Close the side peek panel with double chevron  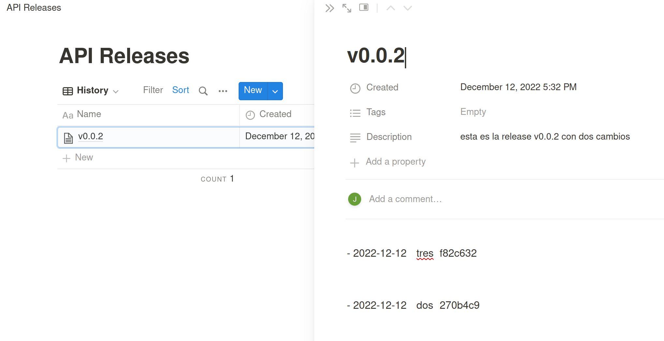(x=330, y=8)
